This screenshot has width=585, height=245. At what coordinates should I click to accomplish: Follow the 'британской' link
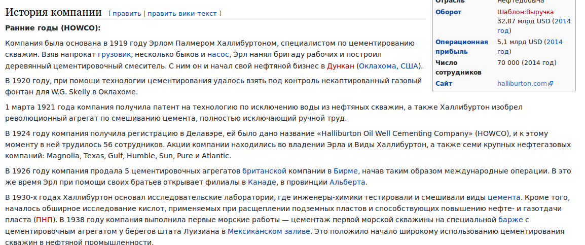tap(264, 171)
